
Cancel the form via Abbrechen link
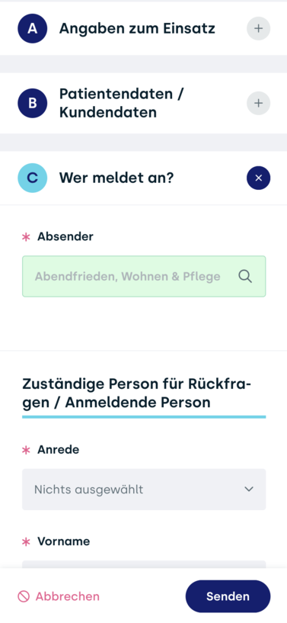pos(68,596)
